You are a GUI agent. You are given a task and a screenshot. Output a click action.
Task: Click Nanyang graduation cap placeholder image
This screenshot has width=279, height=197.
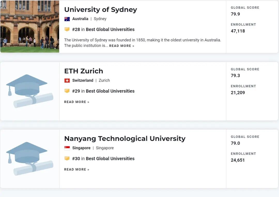point(29,158)
